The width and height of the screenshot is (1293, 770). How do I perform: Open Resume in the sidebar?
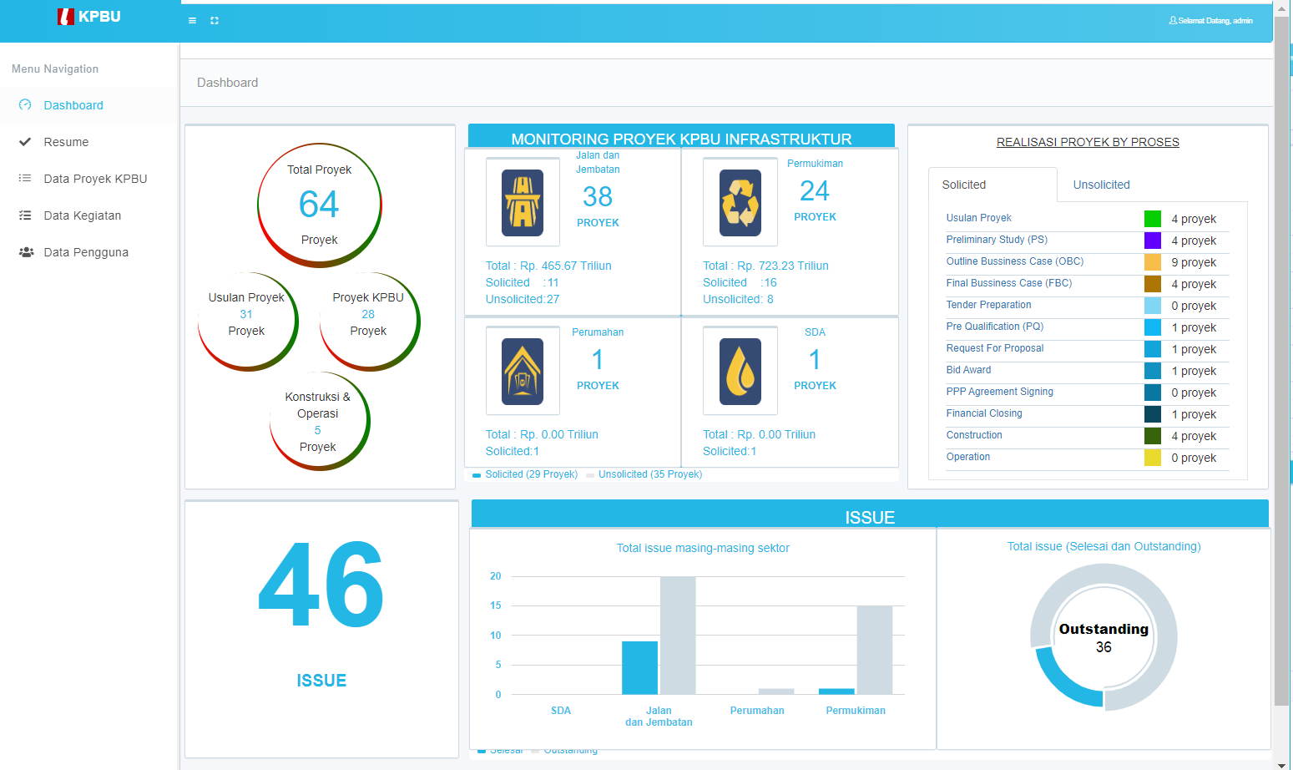66,142
